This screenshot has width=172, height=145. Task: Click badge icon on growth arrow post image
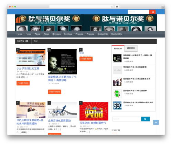point(49,103)
